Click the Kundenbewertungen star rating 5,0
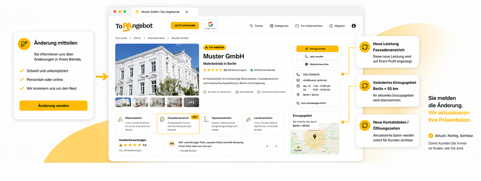The width and height of the screenshot is (481, 181). click(x=133, y=145)
